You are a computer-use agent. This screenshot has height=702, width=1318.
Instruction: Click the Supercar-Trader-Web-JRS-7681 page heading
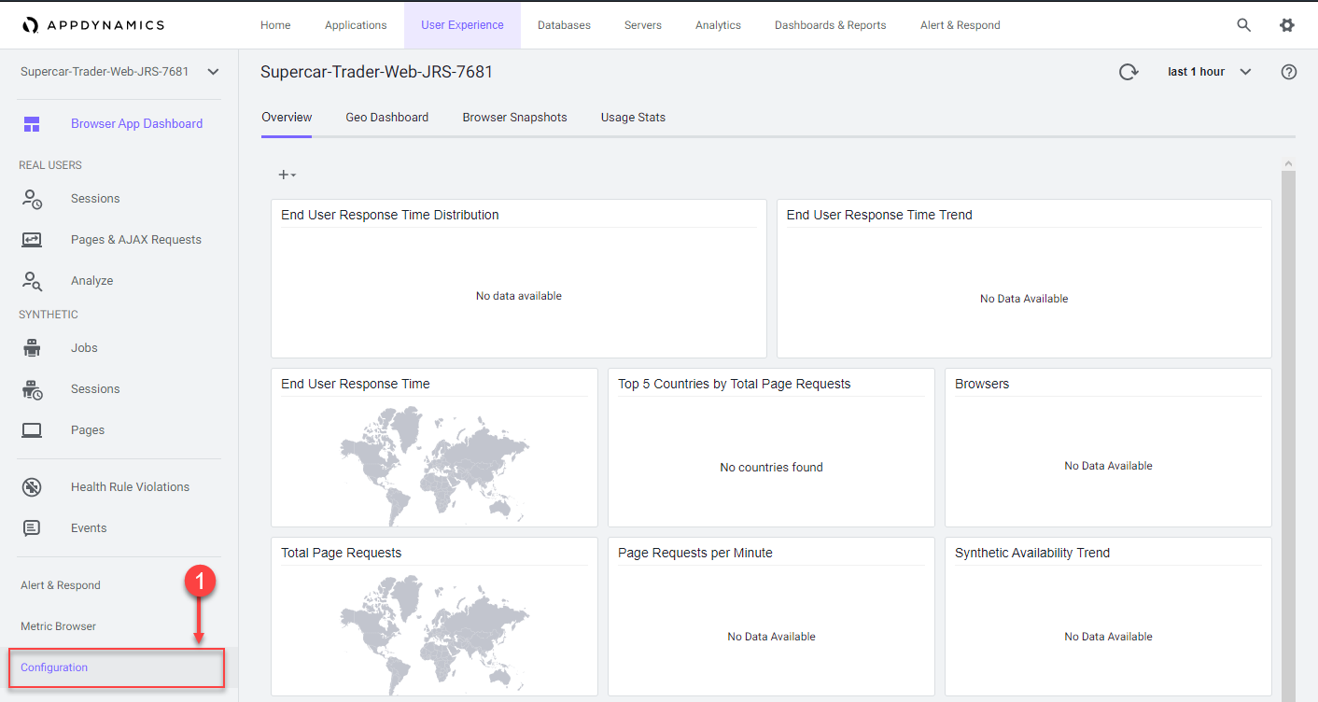[377, 72]
